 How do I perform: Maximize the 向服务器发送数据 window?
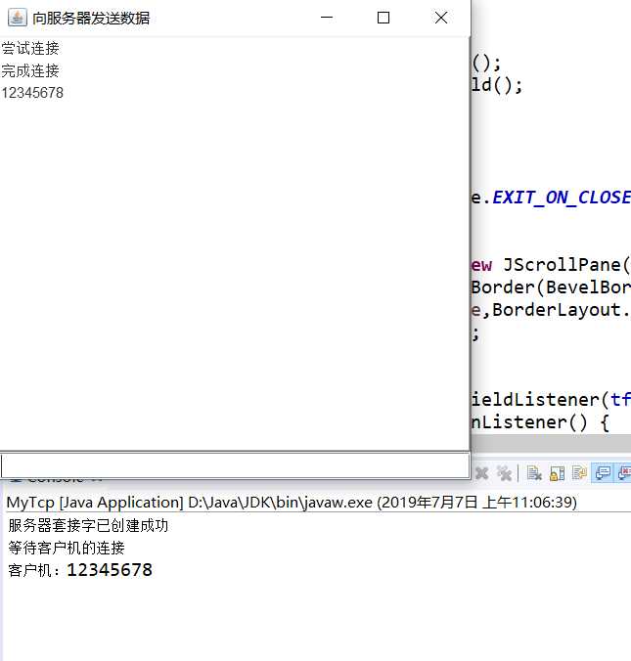click(x=383, y=18)
